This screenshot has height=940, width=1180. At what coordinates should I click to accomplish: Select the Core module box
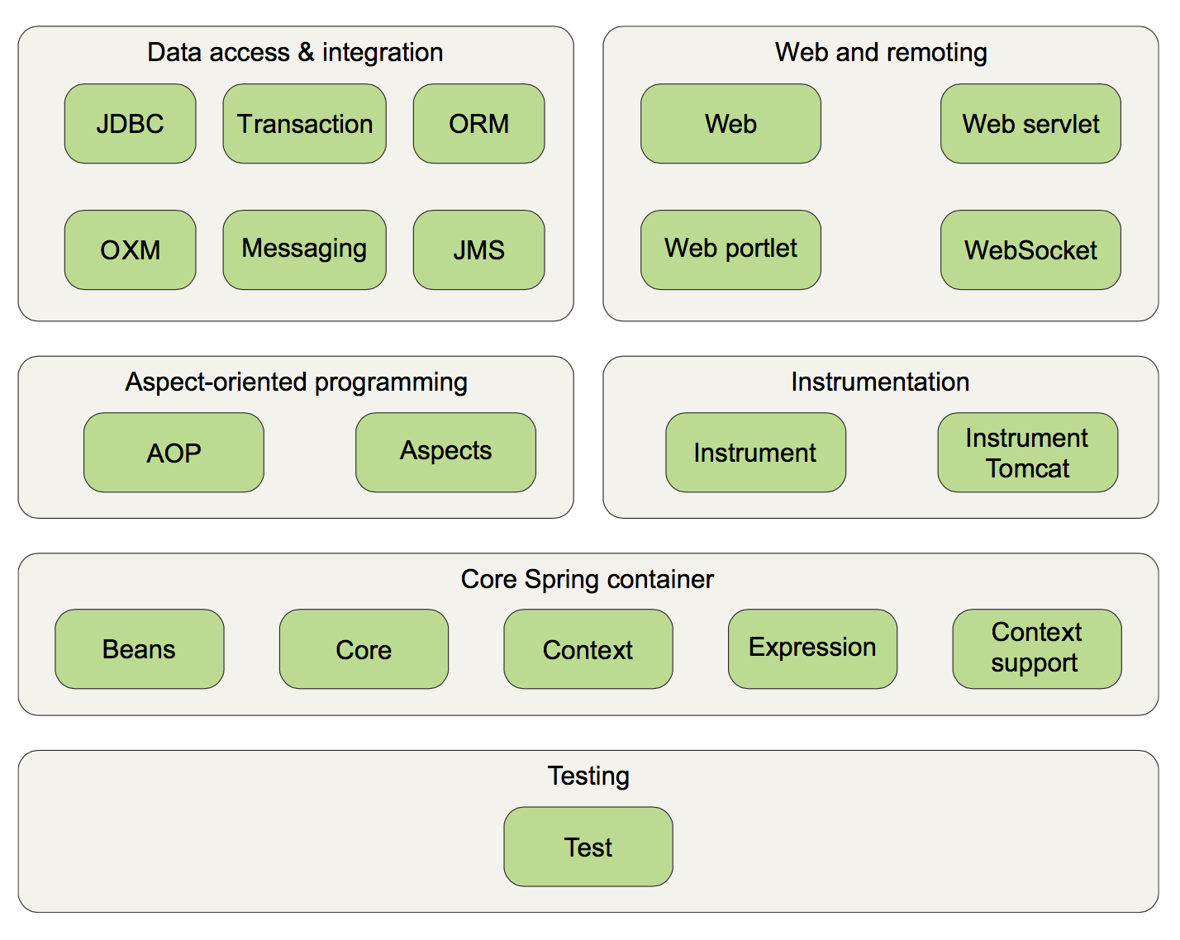[364, 649]
